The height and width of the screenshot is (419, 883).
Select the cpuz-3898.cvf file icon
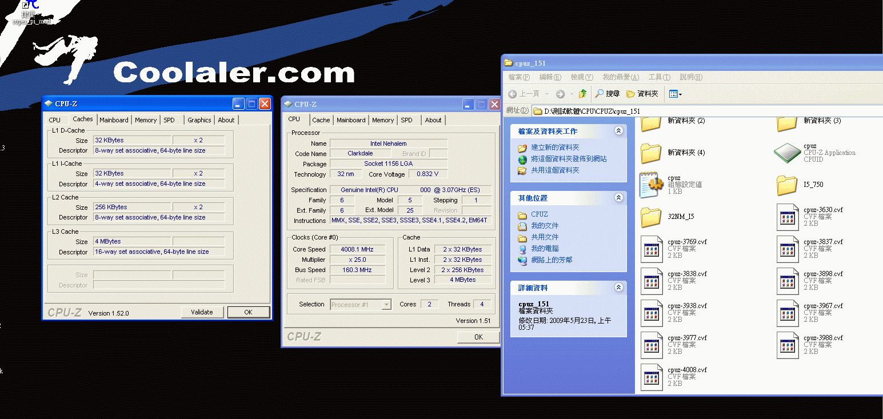(x=788, y=281)
